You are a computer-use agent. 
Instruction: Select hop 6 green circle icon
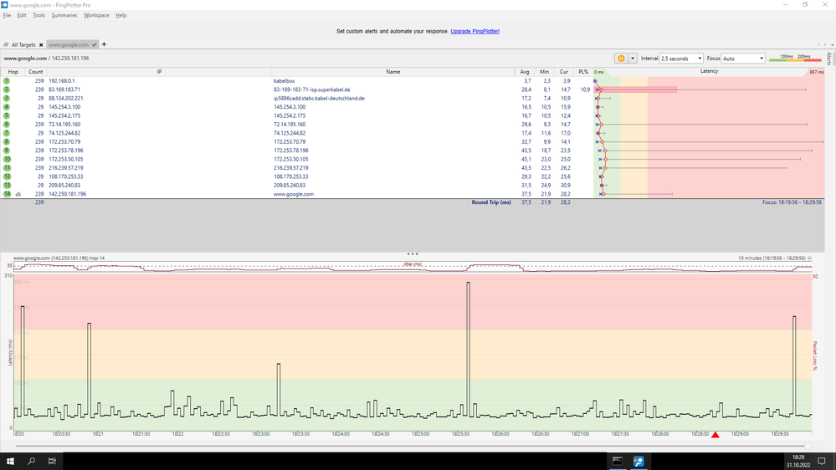click(7, 124)
